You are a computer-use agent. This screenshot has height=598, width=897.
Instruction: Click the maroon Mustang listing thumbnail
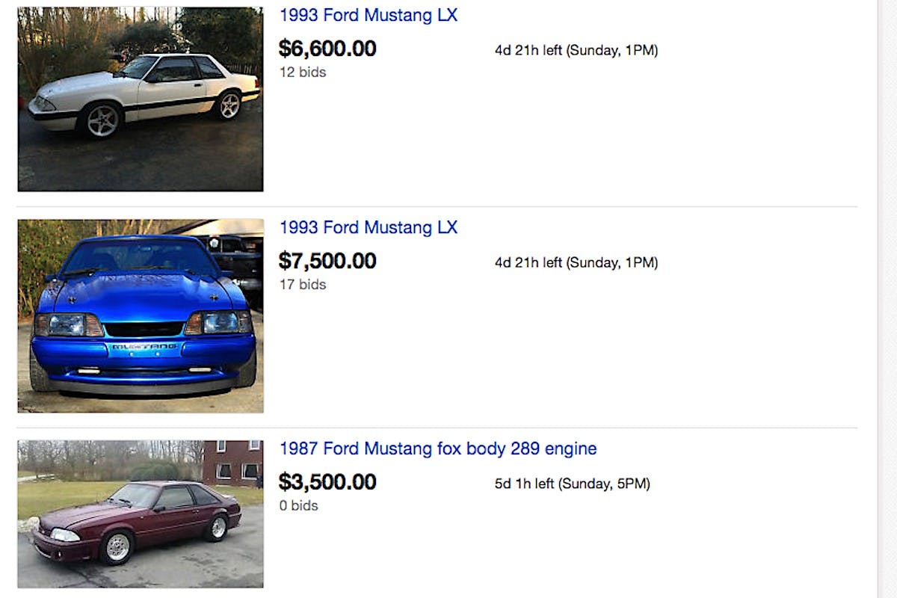pyautogui.click(x=141, y=514)
